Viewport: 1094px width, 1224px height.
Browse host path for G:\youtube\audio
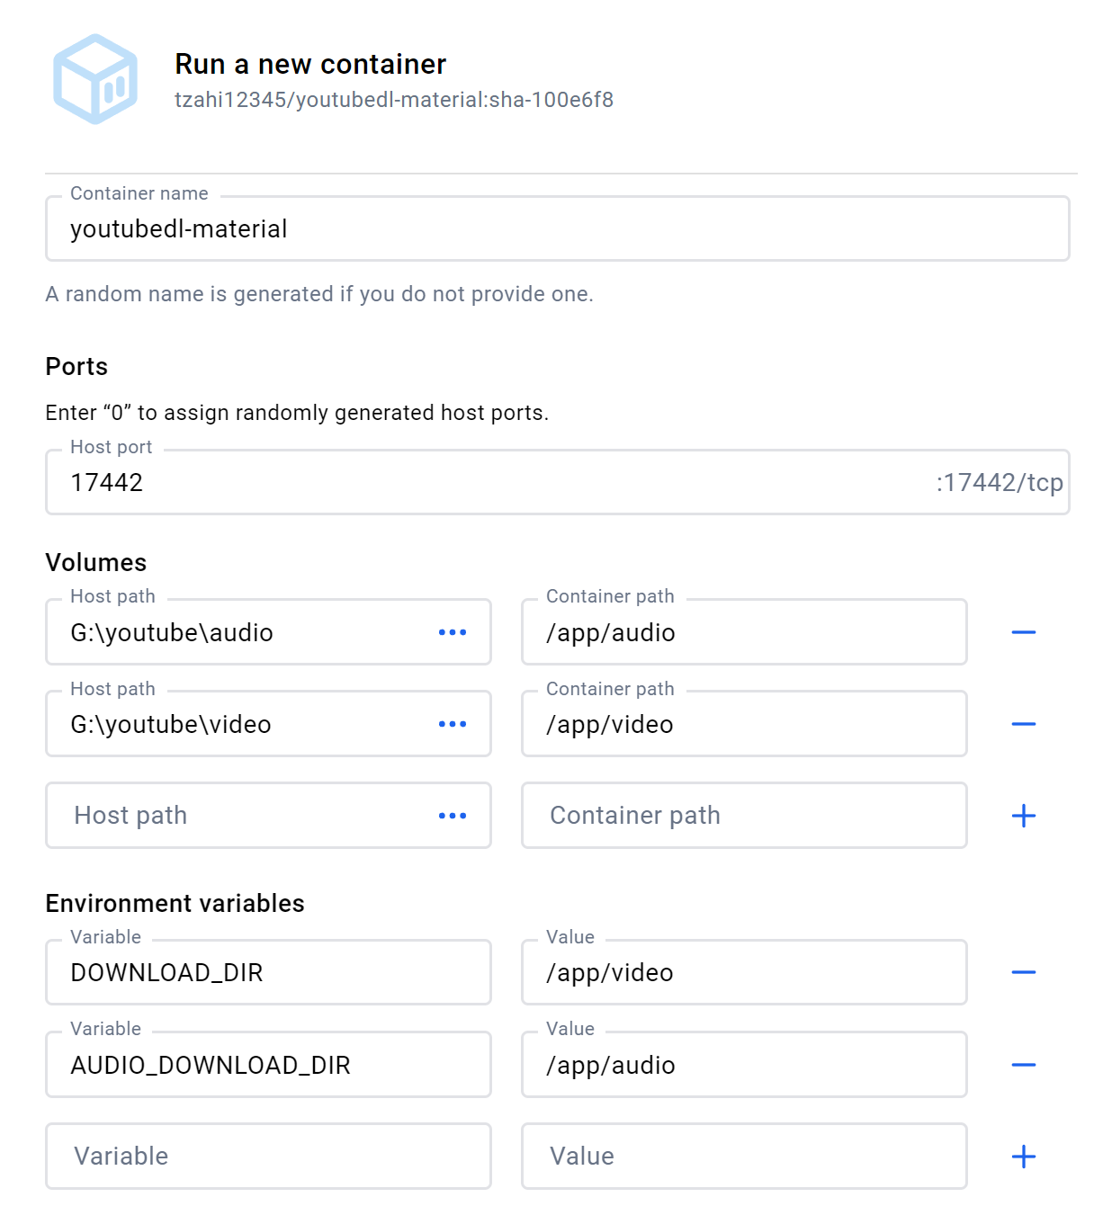click(452, 633)
